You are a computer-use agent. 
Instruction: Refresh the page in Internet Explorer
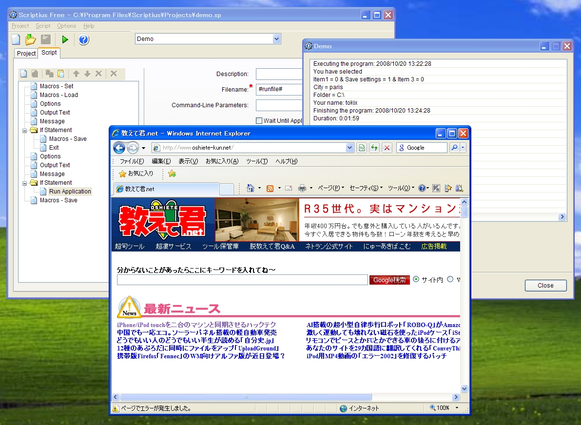(374, 148)
